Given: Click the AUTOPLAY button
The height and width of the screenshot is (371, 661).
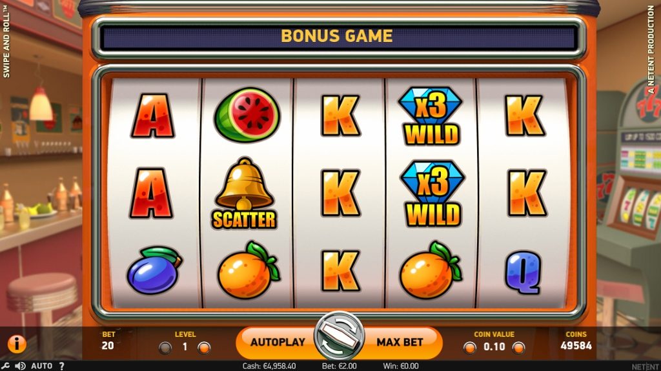Looking at the screenshot, I should coord(278,342).
